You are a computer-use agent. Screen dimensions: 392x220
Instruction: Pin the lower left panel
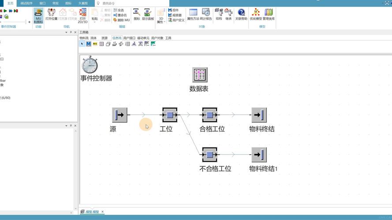tap(71, 126)
